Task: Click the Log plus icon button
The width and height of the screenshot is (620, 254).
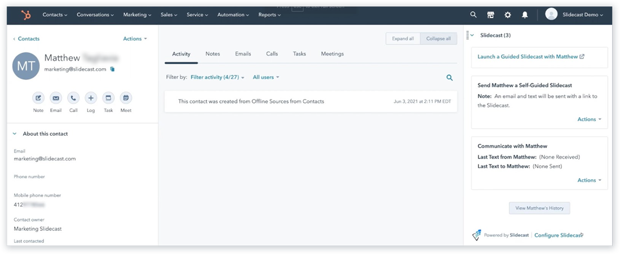Action: pos(91,98)
